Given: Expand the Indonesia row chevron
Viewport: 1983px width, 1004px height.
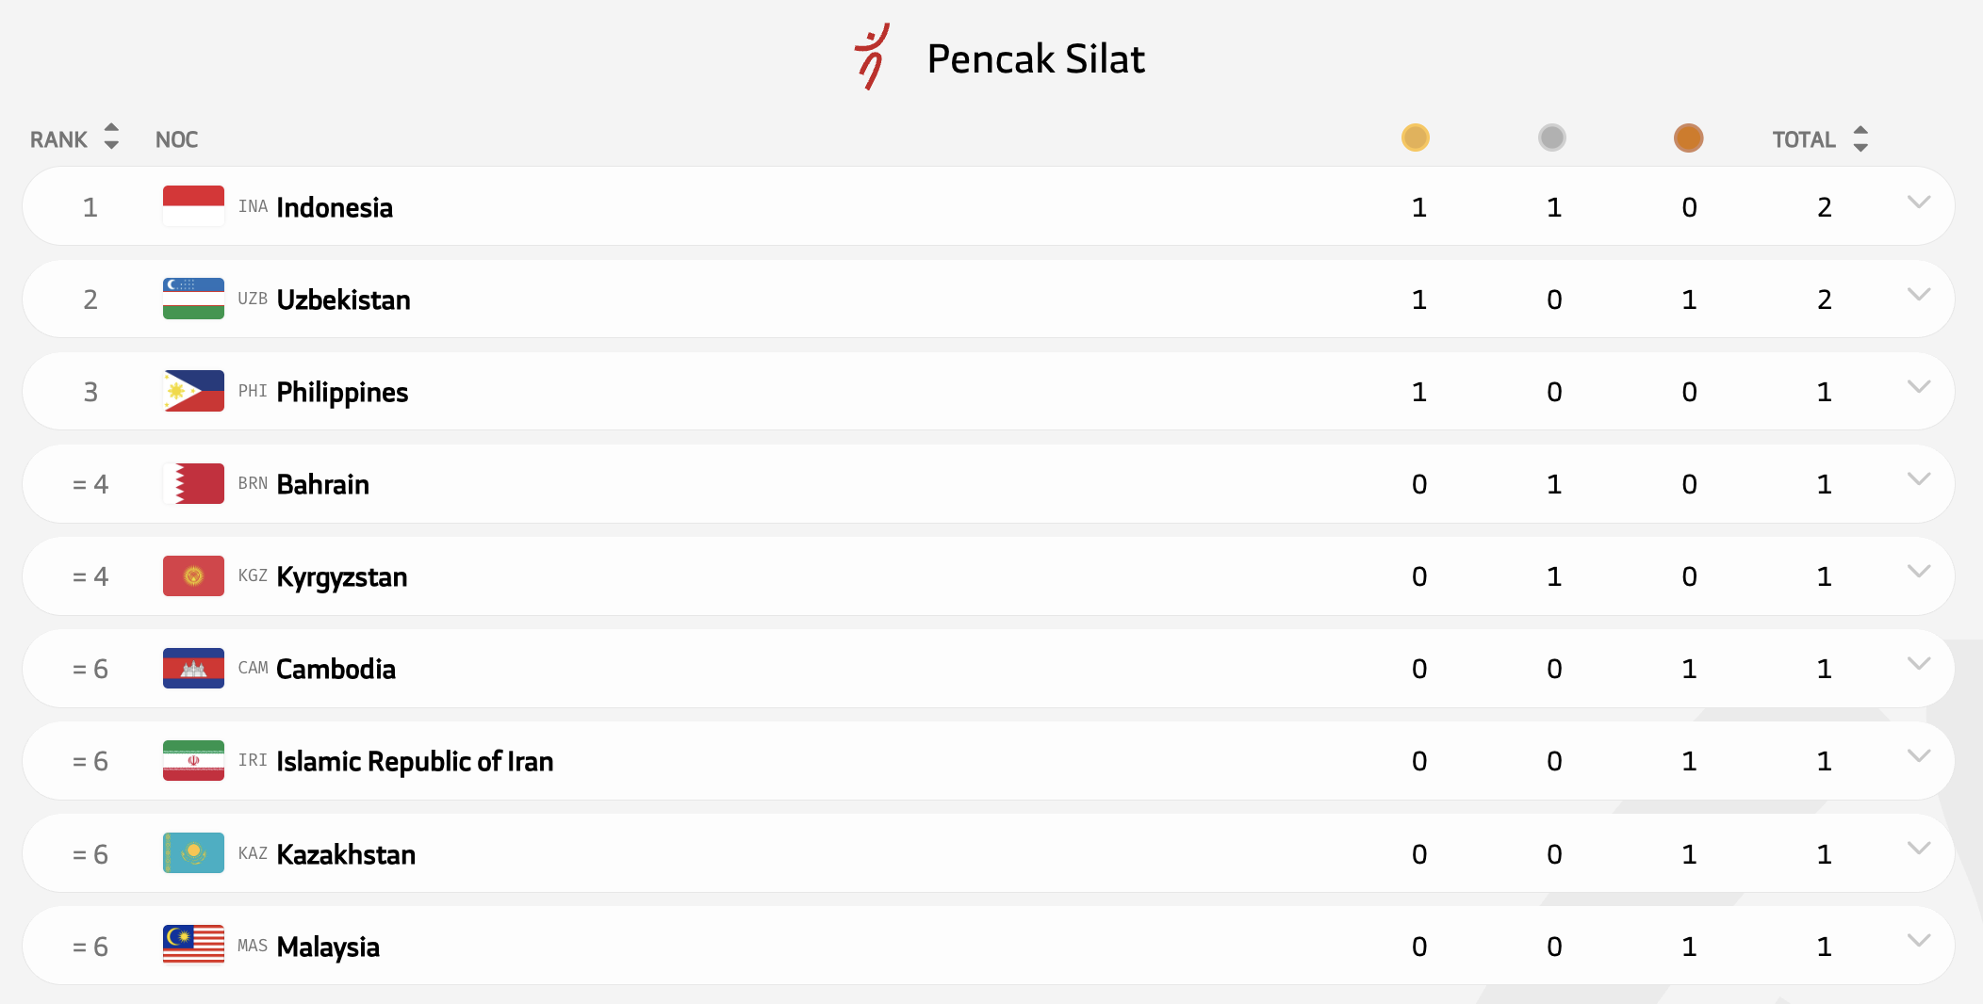Looking at the screenshot, I should point(1918,202).
